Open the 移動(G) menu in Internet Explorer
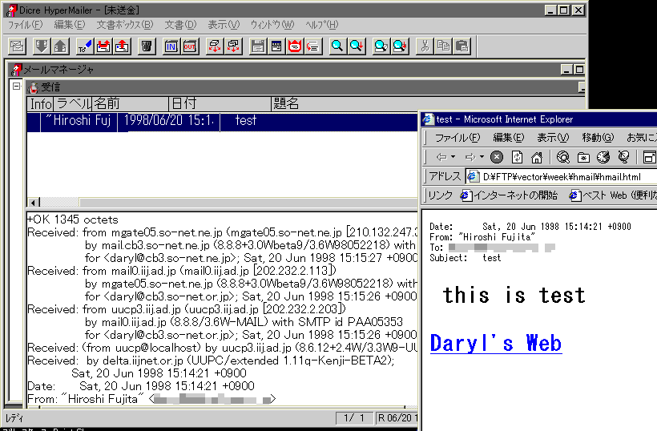The height and width of the screenshot is (431, 657). (598, 137)
